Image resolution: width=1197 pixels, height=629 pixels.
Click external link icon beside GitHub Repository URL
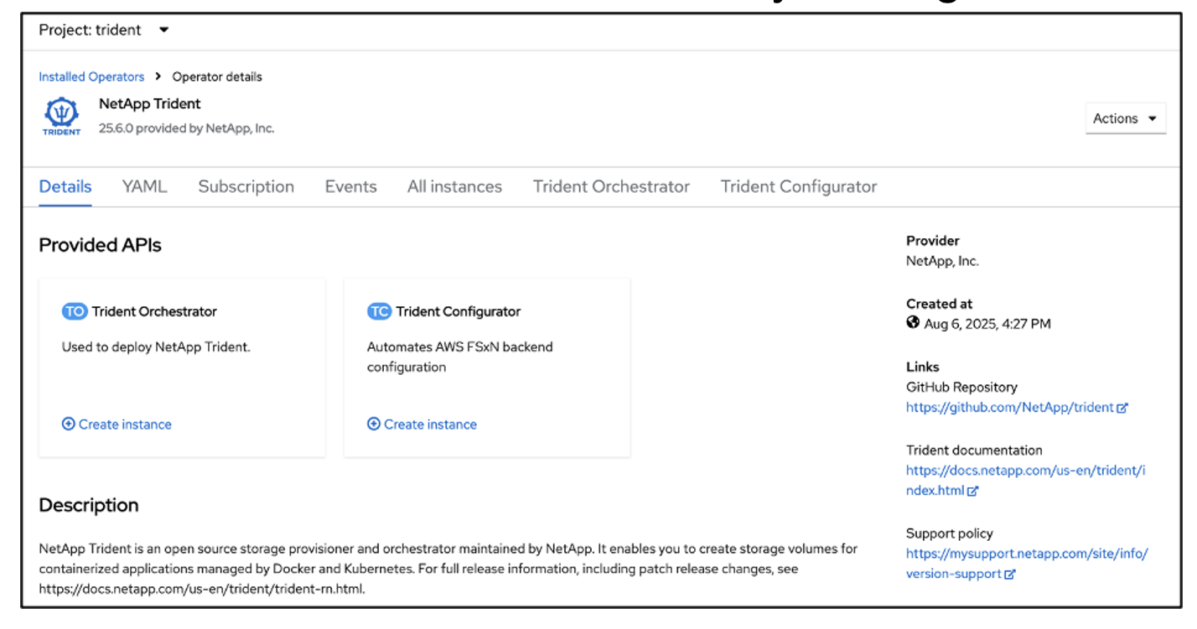[1122, 408]
